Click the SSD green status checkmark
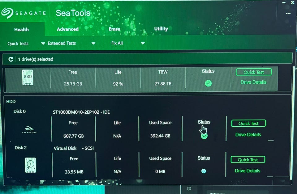 click(x=208, y=83)
